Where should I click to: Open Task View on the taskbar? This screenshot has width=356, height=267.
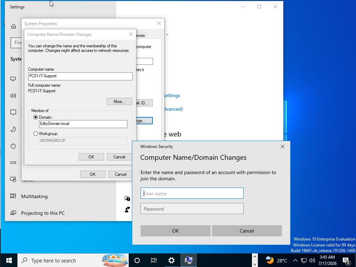click(x=154, y=260)
